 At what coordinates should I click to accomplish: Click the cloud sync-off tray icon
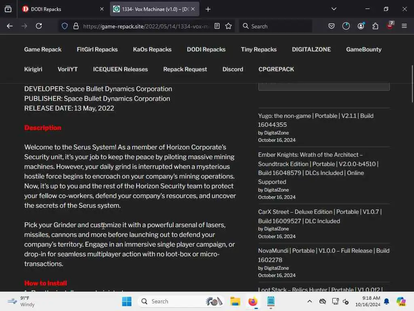(x=322, y=301)
